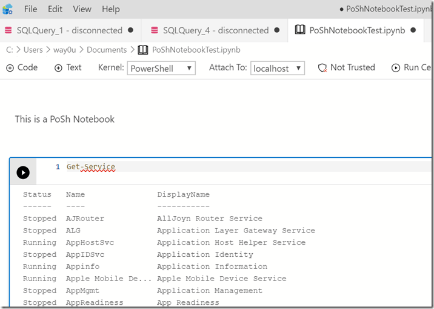Image resolution: width=434 pixels, height=309 pixels.
Task: Close unsaved SQLQuery_4 tab via dot
Action: point(277,30)
